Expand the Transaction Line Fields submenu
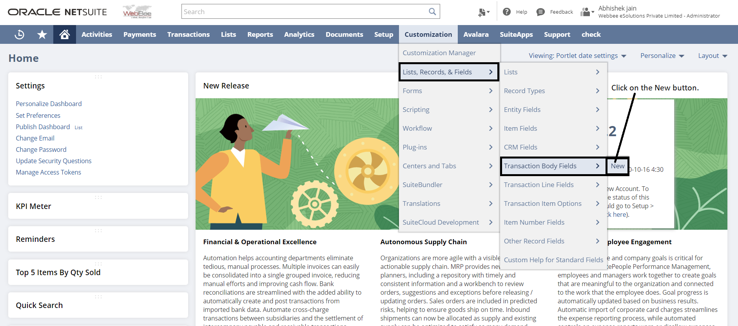This screenshot has width=738, height=326. click(x=553, y=185)
